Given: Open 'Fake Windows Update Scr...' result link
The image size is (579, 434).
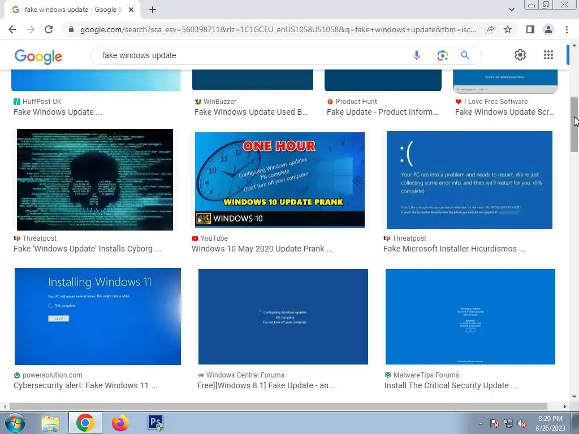Looking at the screenshot, I should (505, 112).
